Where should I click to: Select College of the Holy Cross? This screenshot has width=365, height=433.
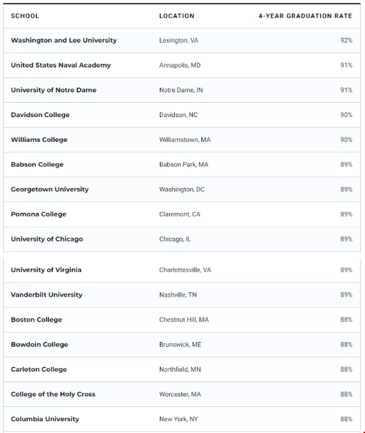tap(53, 395)
